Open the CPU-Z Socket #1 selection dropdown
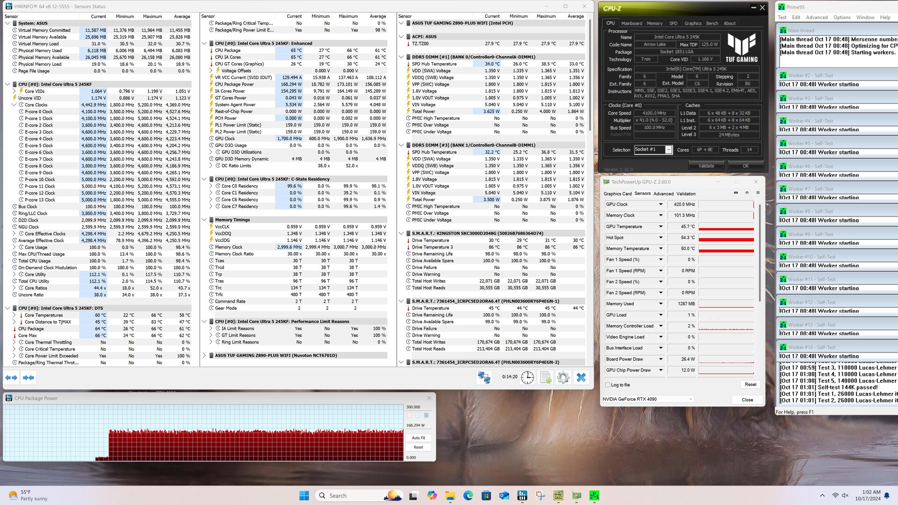Image resolution: width=898 pixels, height=505 pixels. tap(668, 150)
